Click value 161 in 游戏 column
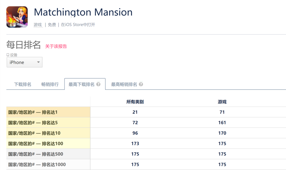 (x=222, y=122)
